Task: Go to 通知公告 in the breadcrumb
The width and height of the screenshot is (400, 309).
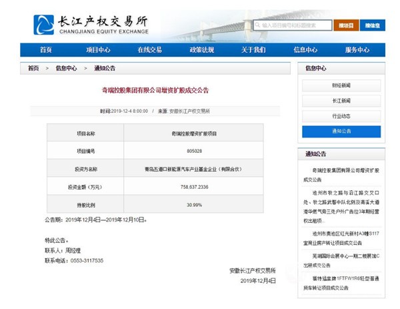Action: pyautogui.click(x=105, y=68)
